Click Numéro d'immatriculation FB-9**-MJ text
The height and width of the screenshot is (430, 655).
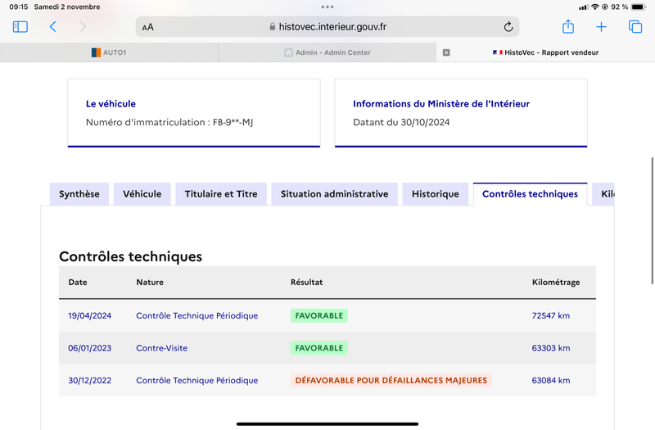click(169, 122)
